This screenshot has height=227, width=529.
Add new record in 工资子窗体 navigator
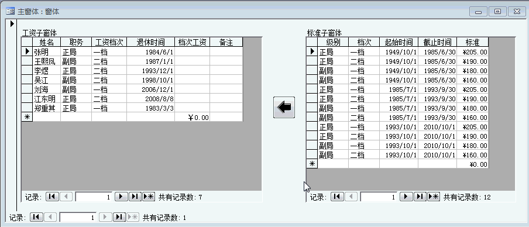(x=149, y=197)
